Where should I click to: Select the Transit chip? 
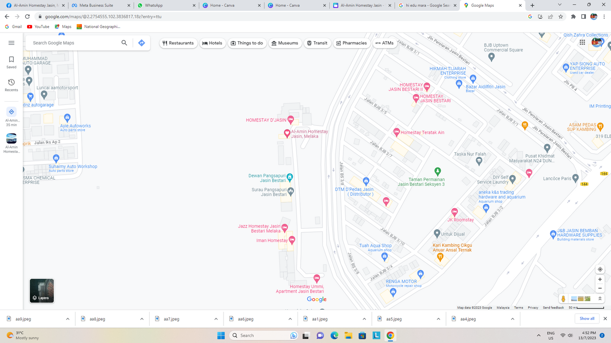[x=317, y=43]
